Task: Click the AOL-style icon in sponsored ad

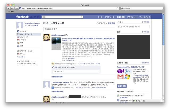Action: (x=127, y=71)
